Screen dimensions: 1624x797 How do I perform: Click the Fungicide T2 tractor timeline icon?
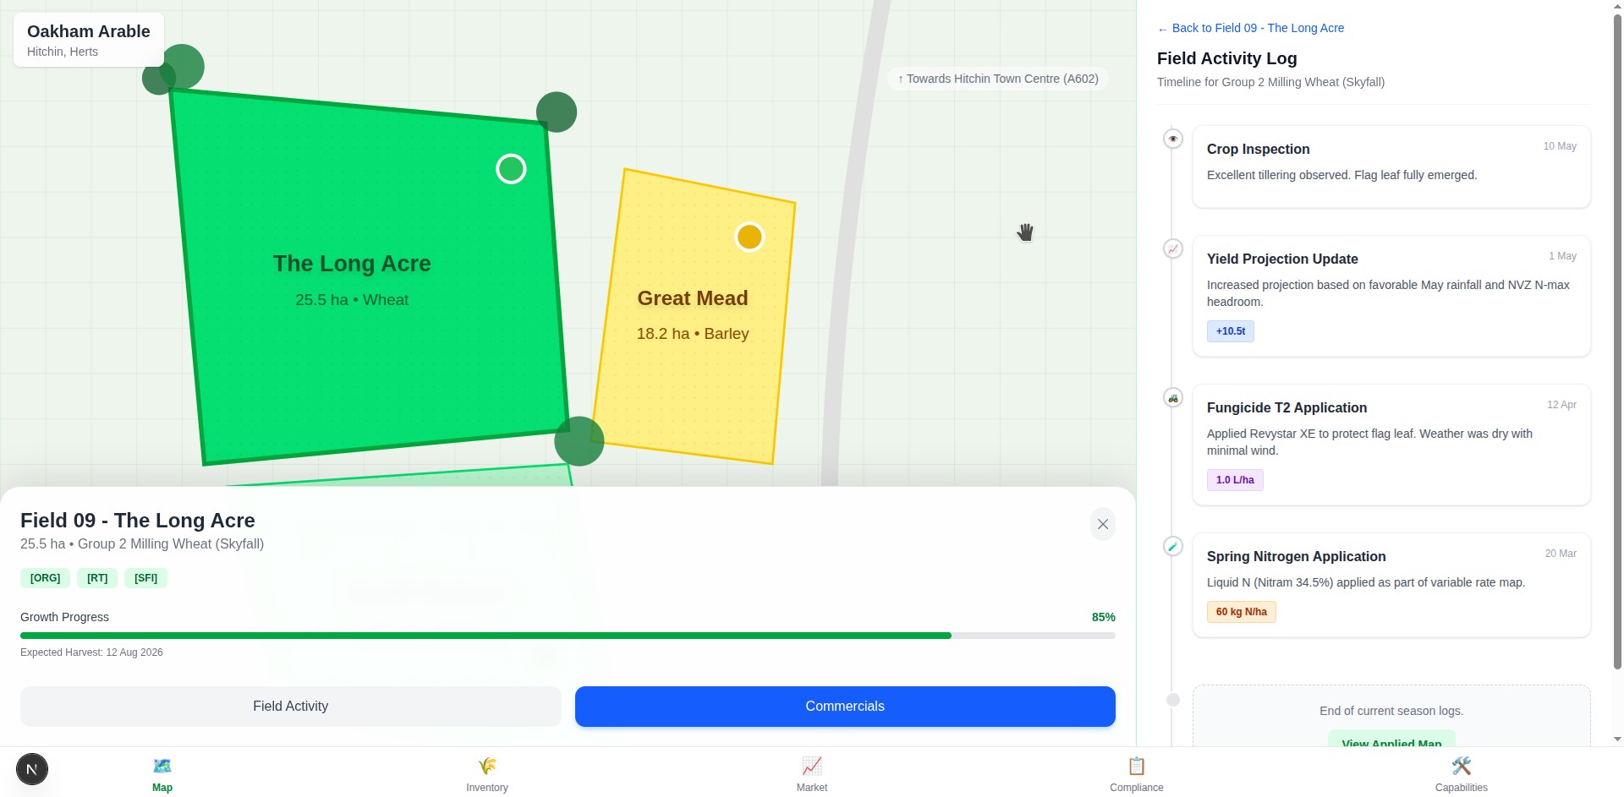(x=1173, y=397)
